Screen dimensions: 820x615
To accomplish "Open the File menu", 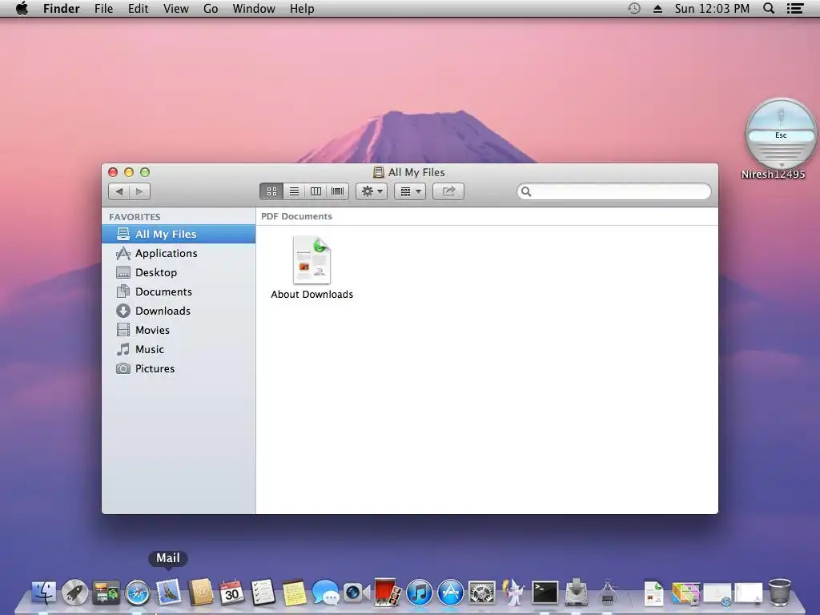I will pos(103,9).
